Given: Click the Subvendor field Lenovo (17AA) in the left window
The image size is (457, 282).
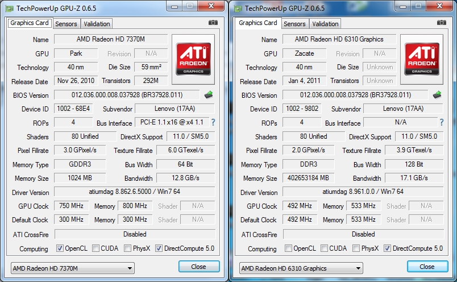Looking at the screenshot, I should pos(175,109).
